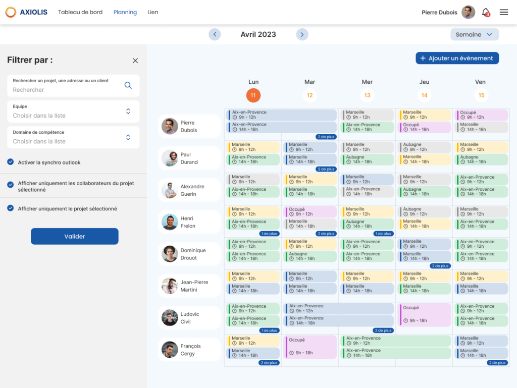
Task: Select Ludovic Civil's avatar
Action: click(170, 318)
